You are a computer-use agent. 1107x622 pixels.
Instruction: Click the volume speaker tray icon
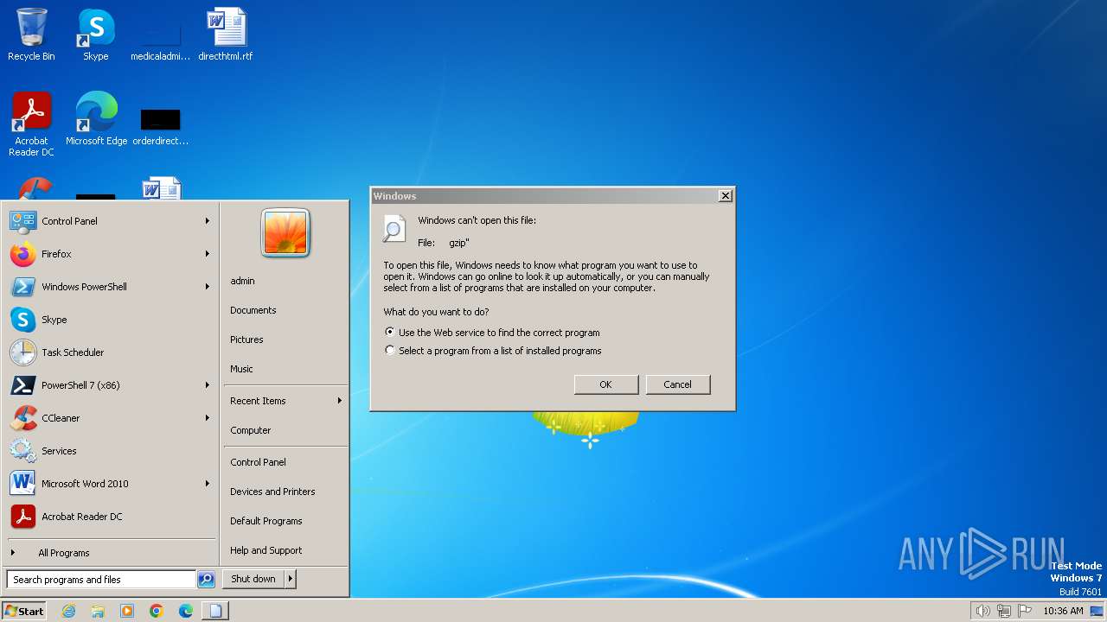pos(982,611)
